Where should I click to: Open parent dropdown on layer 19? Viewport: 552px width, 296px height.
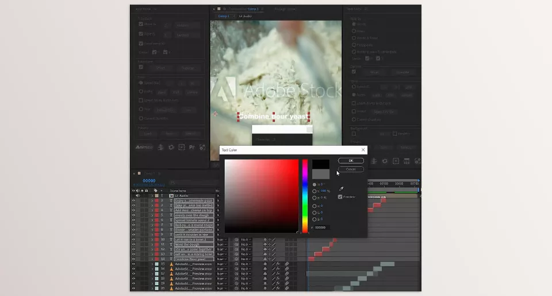[x=246, y=283]
